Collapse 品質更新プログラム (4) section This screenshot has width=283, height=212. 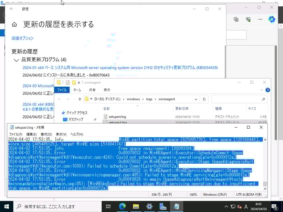[x=16, y=60]
